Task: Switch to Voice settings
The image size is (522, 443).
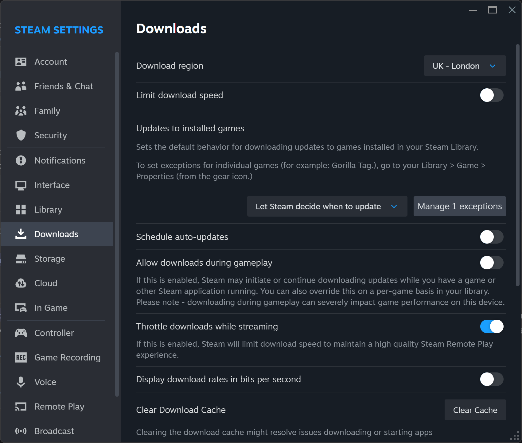Action: [x=57, y=382]
